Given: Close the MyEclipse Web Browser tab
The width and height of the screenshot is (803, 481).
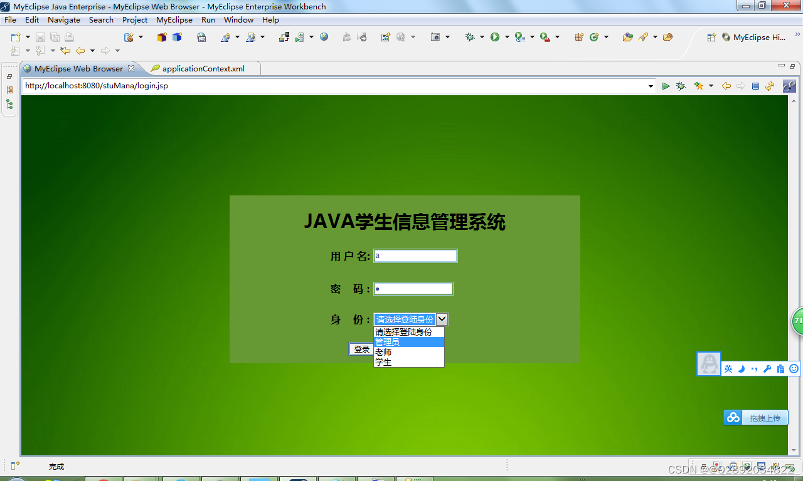Looking at the screenshot, I should 131,68.
